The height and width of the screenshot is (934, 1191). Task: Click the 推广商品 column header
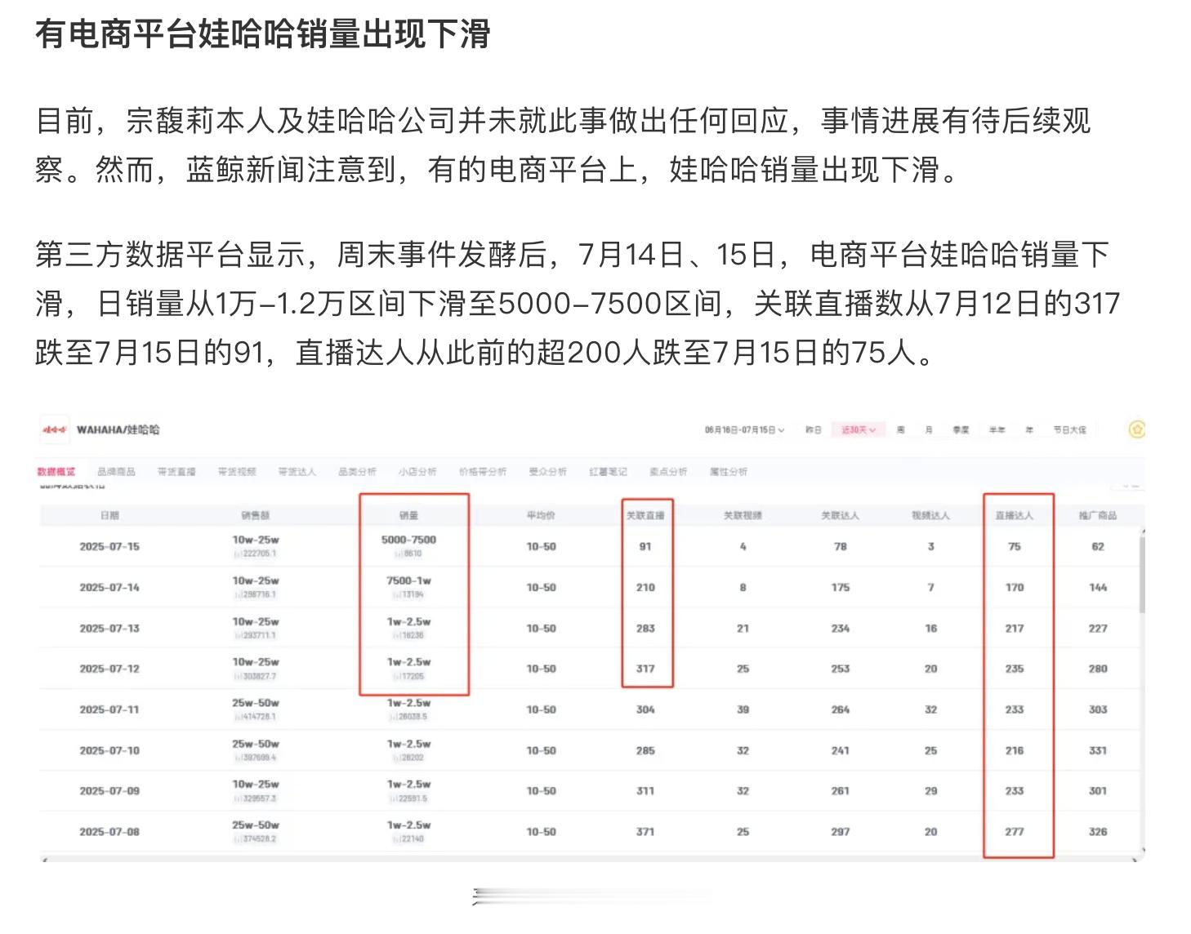pos(1098,516)
